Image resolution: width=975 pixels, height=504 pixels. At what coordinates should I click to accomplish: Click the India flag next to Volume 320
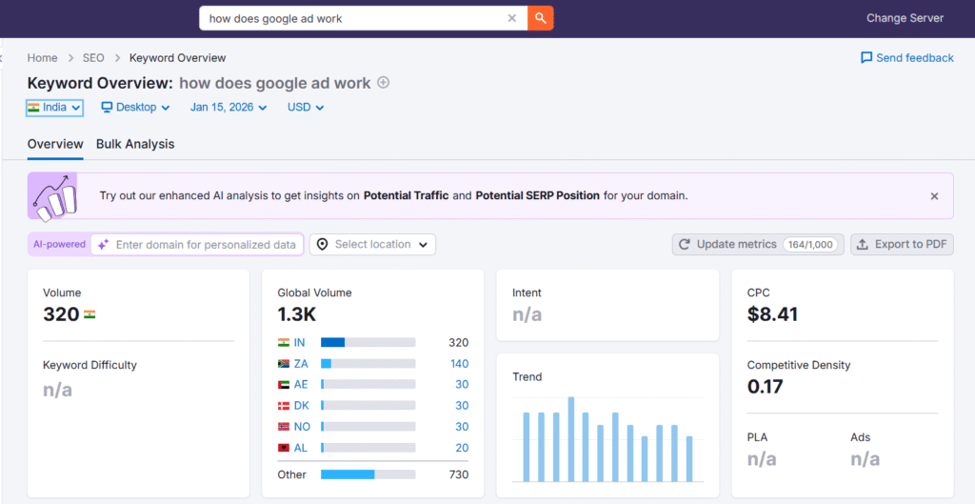(x=90, y=314)
